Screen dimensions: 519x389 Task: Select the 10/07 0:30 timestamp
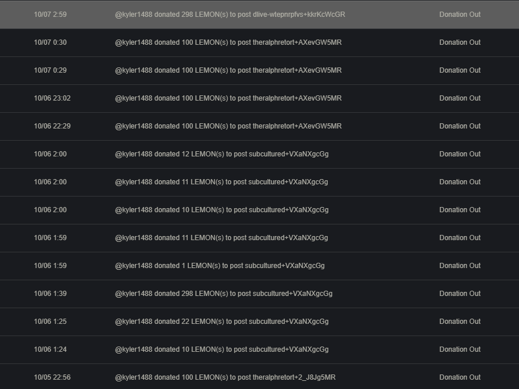(x=50, y=42)
